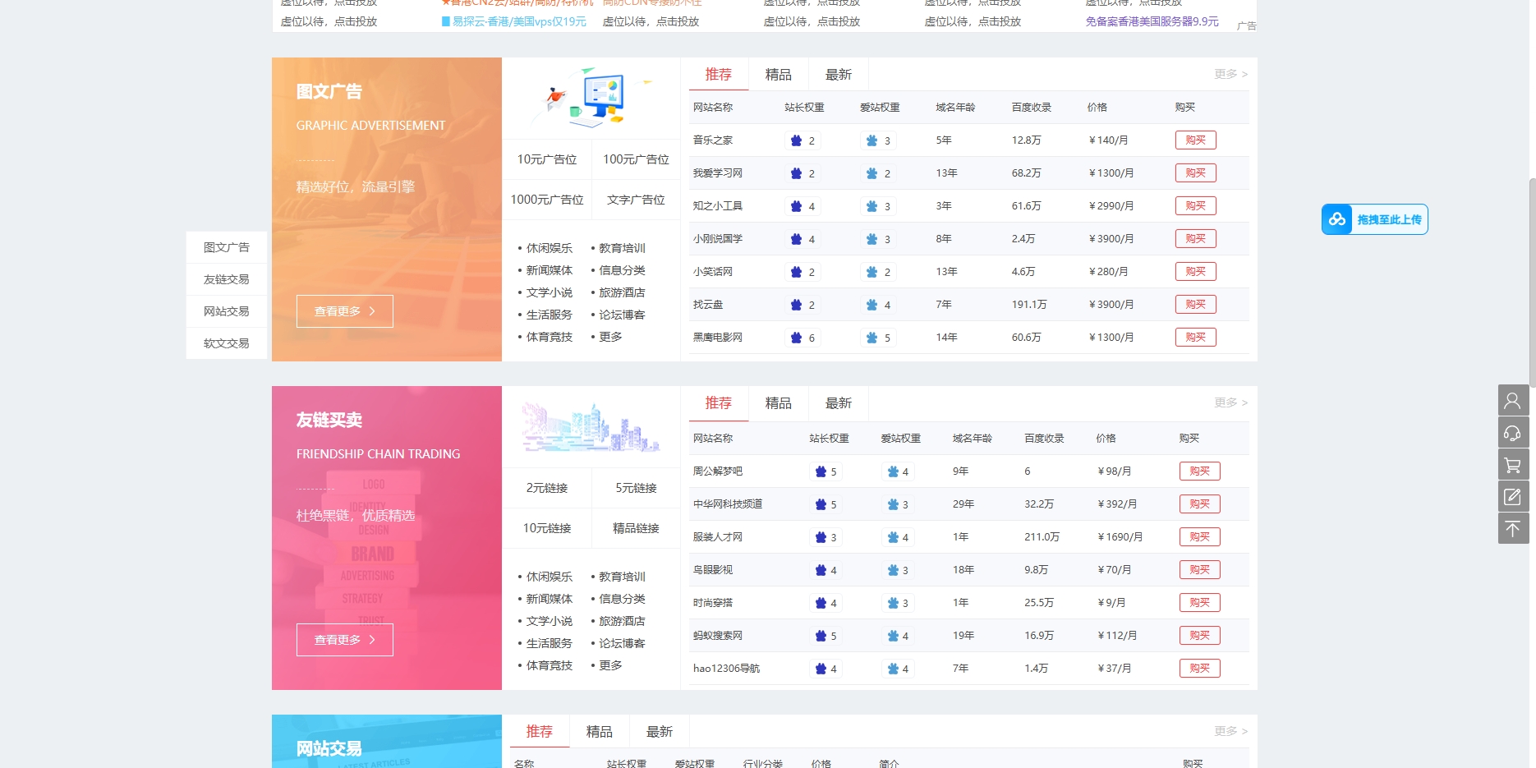Jump to 图文广告 in left side nav
Viewport: 1536px width, 768px height.
click(x=227, y=247)
